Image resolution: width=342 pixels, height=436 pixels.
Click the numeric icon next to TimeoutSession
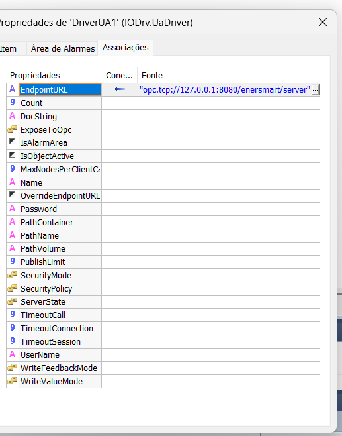[x=13, y=341]
